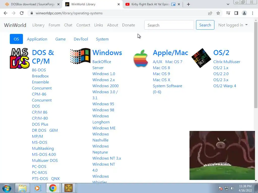Viewport: 258px width, 193px height.
Task: Click the MS-DOS logo image
Action: click(x=20, y=58)
